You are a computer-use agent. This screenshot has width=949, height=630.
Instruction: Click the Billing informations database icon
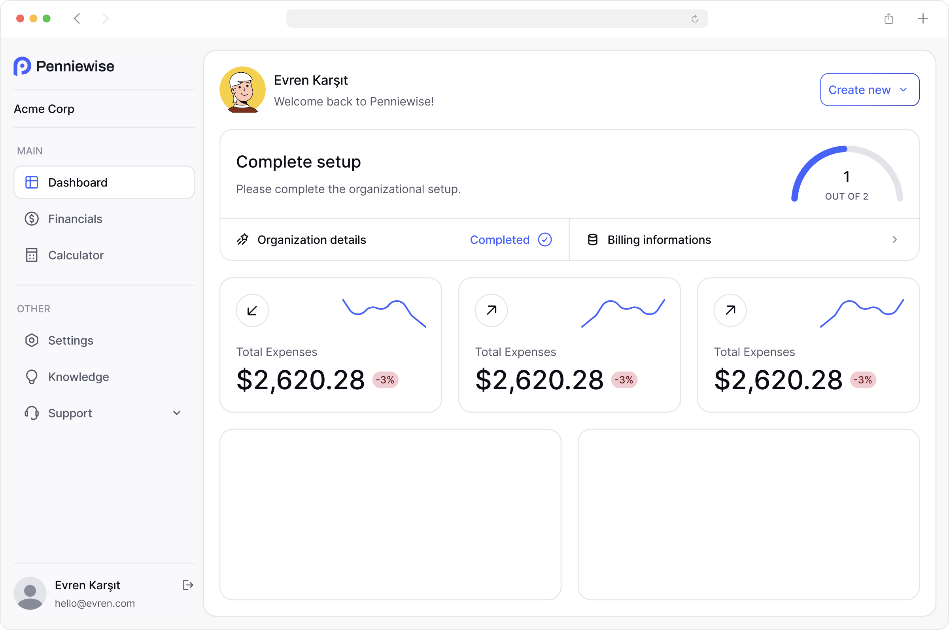coord(592,240)
